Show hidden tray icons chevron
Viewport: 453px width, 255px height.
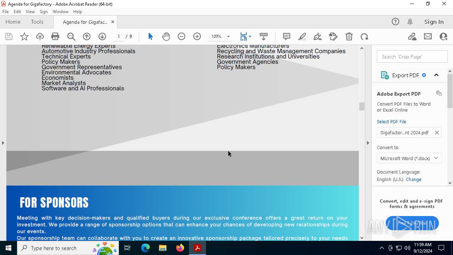click(x=382, y=248)
